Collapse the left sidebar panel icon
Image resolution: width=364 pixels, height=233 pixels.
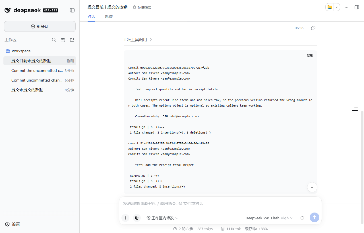(72, 10)
